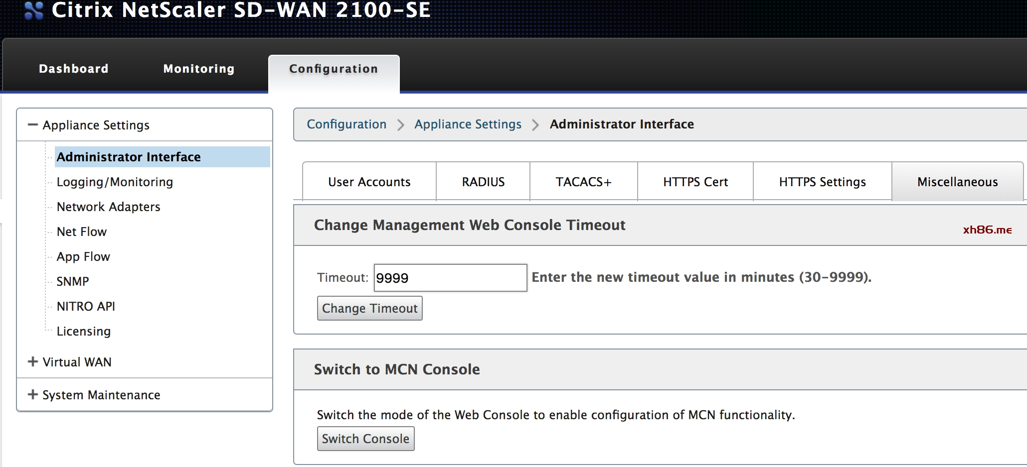The width and height of the screenshot is (1027, 467).
Task: Click Administrator Interface breadcrumb text
Action: [622, 124]
